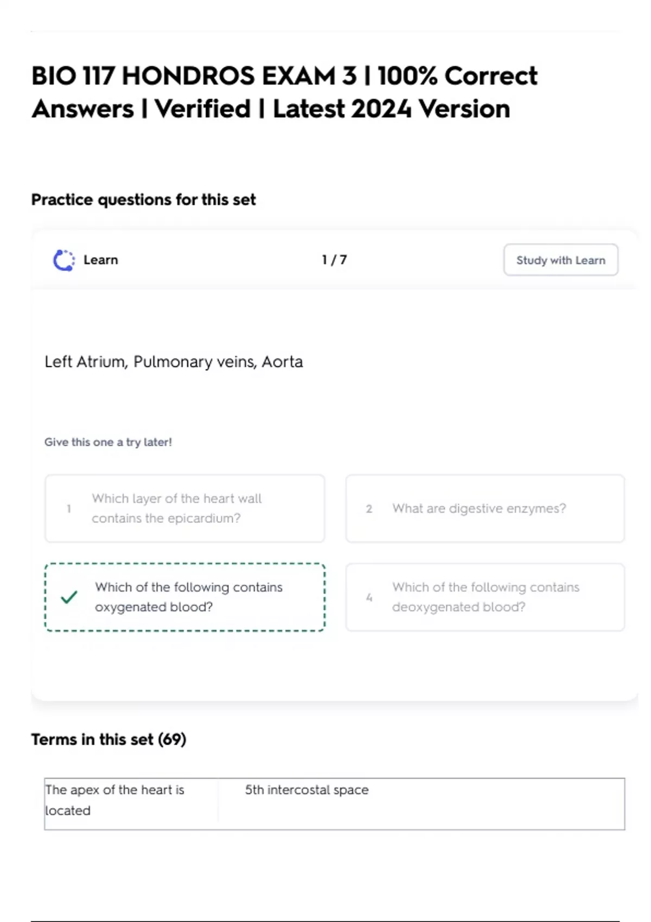This screenshot has height=922, width=651.
Task: Click the Learn label text
Action: (x=100, y=260)
